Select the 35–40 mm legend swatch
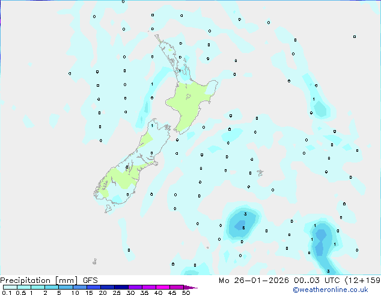This screenshot has width=381, height=295. (148, 287)
